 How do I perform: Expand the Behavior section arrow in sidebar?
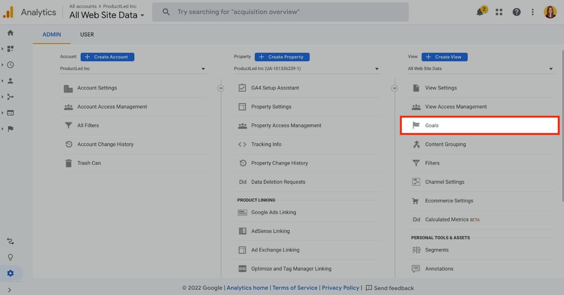[x=2, y=113]
